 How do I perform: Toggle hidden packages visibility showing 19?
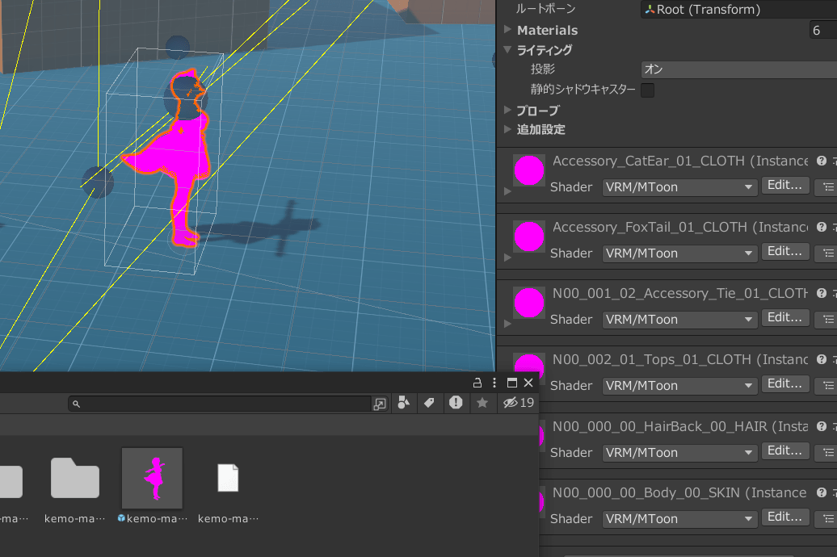coord(518,402)
